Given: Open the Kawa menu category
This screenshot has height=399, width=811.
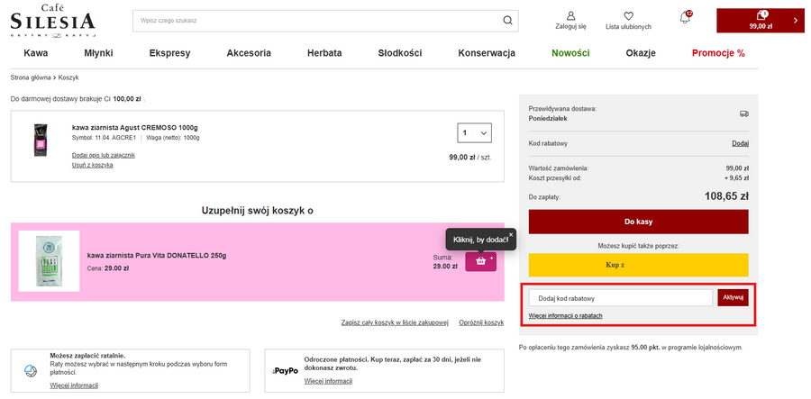Looking at the screenshot, I should (36, 53).
